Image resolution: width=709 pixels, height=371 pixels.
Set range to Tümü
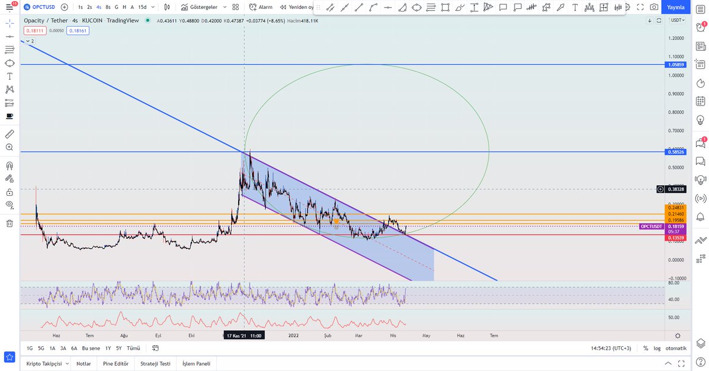click(x=134, y=349)
